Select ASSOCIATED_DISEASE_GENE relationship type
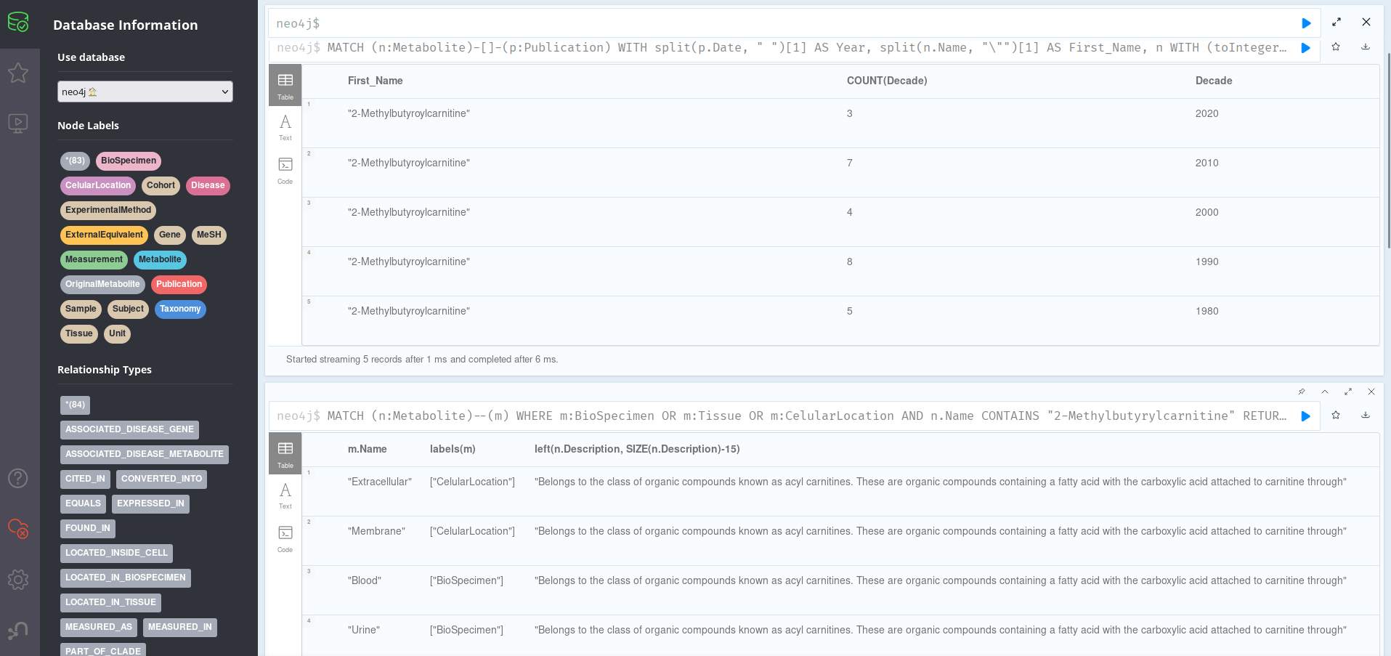 (129, 430)
